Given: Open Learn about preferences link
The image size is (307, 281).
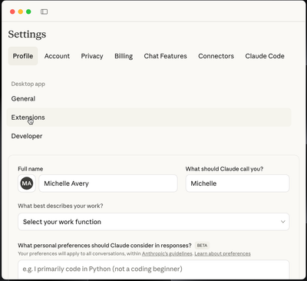Looking at the screenshot, I should point(223,254).
